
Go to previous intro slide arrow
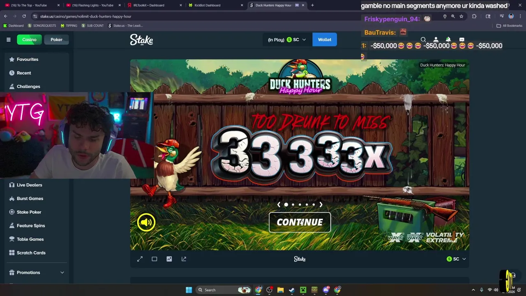pos(279,204)
